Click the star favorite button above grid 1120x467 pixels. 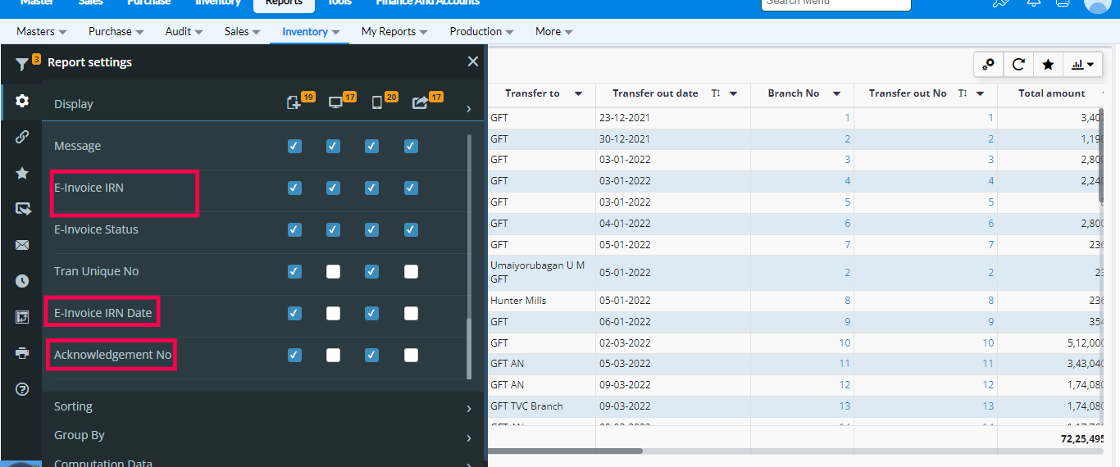(x=1048, y=65)
